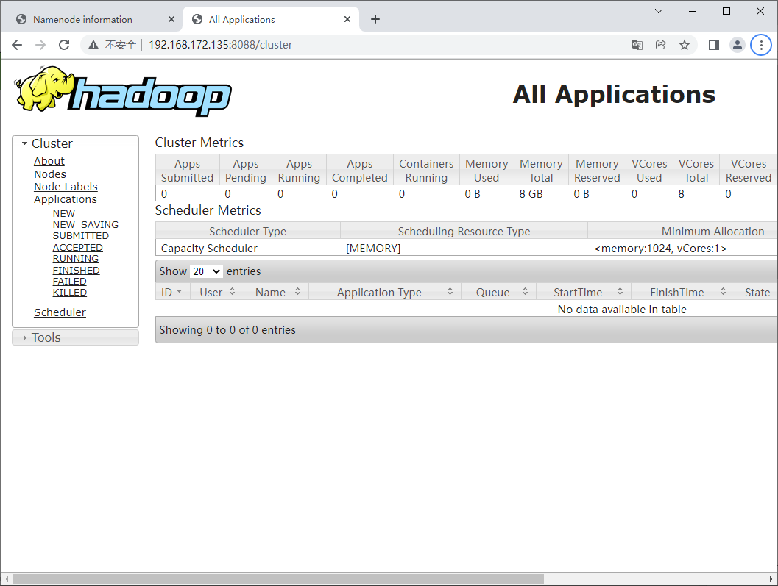Click the address bar URL

(x=220, y=45)
